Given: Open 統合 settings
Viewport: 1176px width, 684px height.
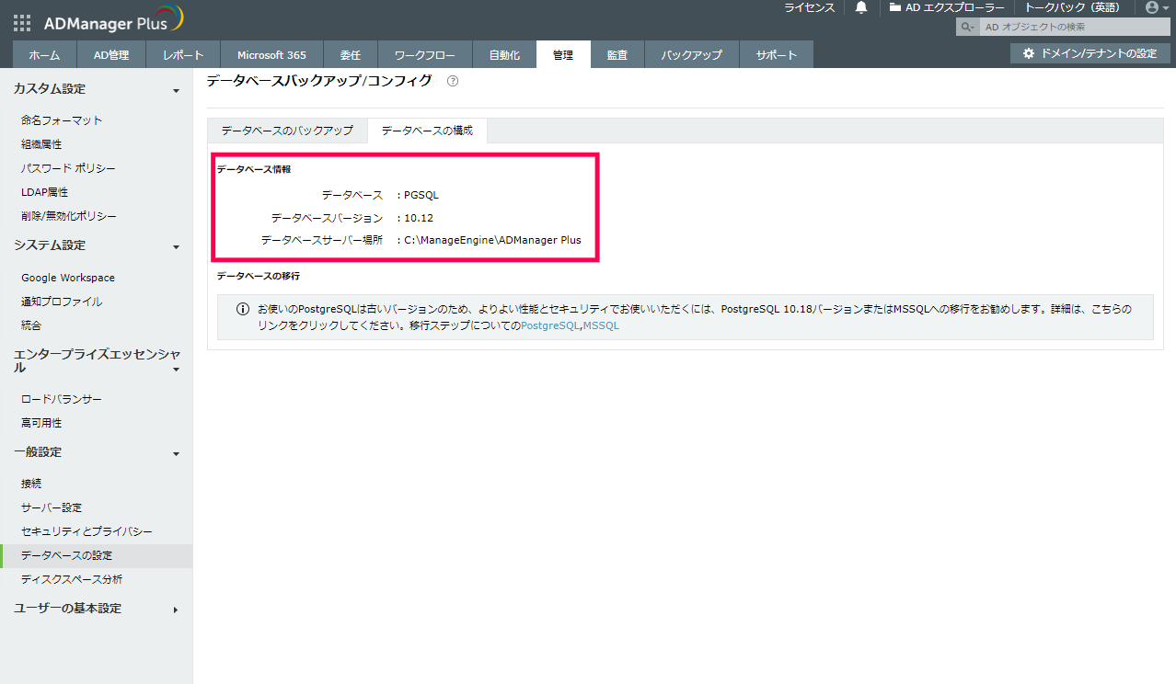Looking at the screenshot, I should pos(31,325).
